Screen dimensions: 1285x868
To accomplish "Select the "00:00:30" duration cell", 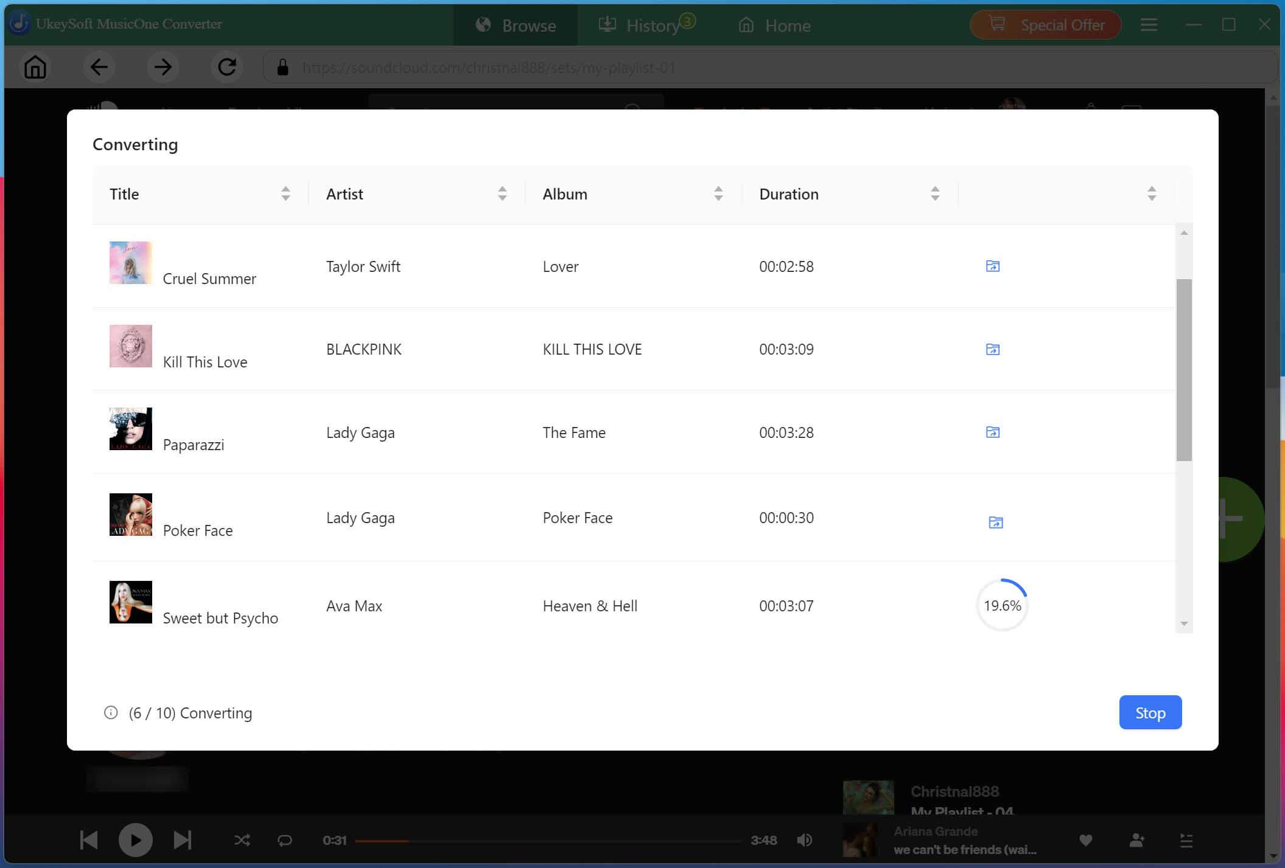I will point(786,518).
